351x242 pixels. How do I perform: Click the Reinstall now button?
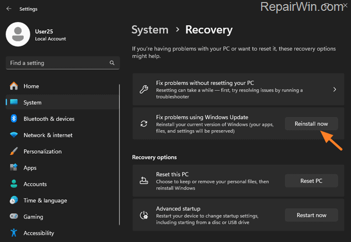(311, 123)
